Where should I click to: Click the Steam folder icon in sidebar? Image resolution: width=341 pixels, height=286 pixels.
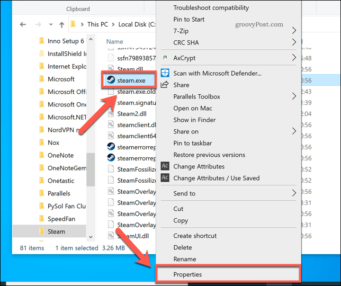click(x=41, y=231)
